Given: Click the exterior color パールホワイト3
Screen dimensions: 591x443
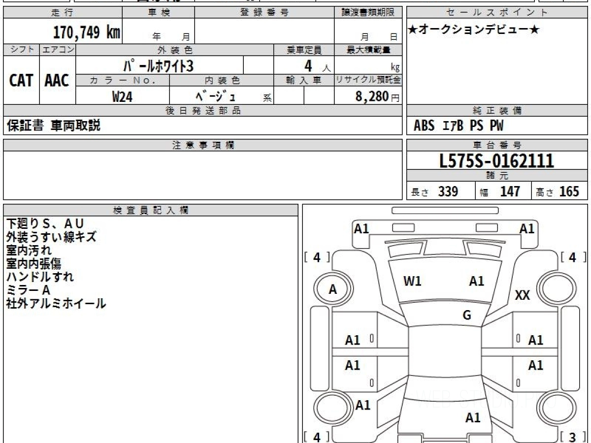Looking at the screenshot, I should [x=160, y=65].
